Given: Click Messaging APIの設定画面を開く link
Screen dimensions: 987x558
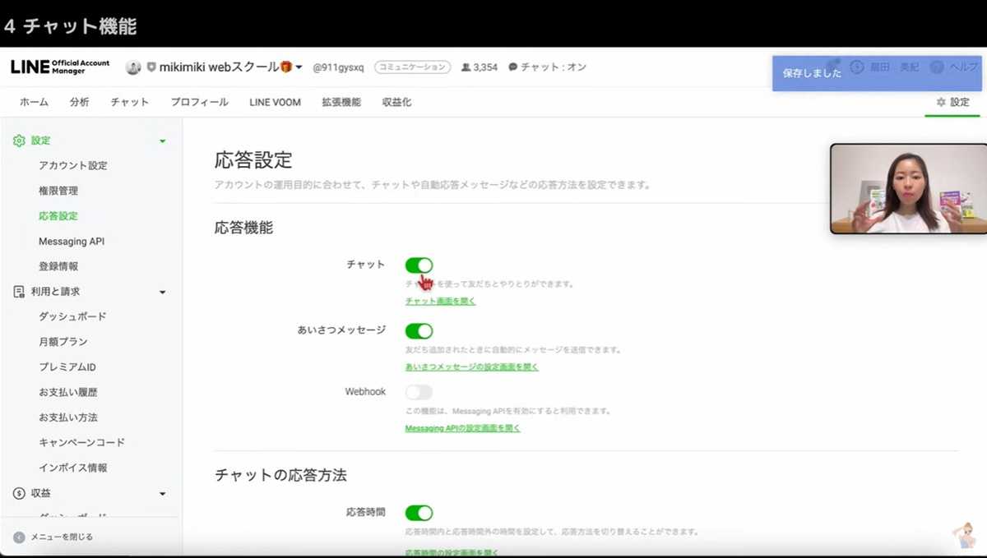Looking at the screenshot, I should tap(462, 428).
